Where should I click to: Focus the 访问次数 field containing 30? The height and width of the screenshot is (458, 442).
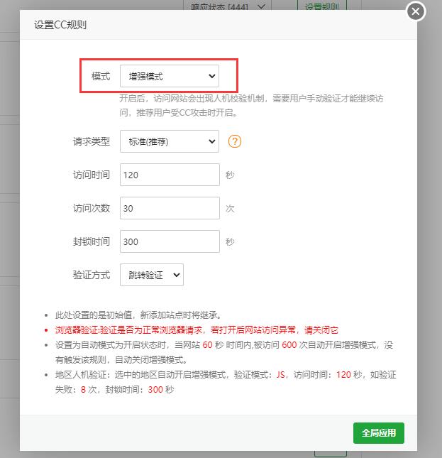[170, 208]
